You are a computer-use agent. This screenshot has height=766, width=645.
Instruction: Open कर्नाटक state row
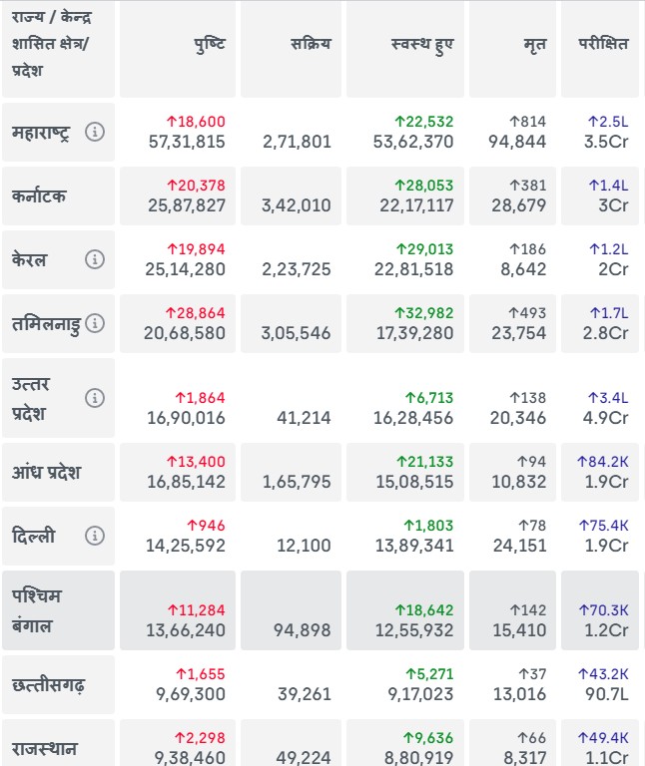pos(40,195)
